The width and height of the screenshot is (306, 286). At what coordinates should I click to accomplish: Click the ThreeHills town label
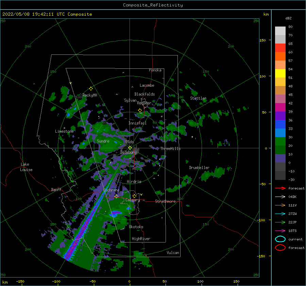click(x=170, y=149)
